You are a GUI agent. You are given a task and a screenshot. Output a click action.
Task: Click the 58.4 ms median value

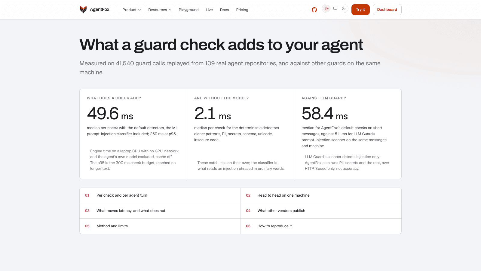tap(325, 114)
